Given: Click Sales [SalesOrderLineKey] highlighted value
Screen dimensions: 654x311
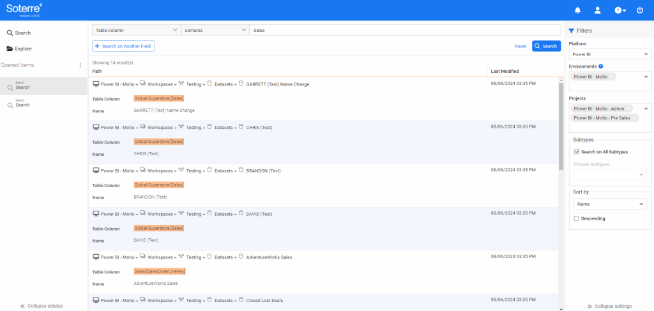Looking at the screenshot, I should pyautogui.click(x=159, y=271).
